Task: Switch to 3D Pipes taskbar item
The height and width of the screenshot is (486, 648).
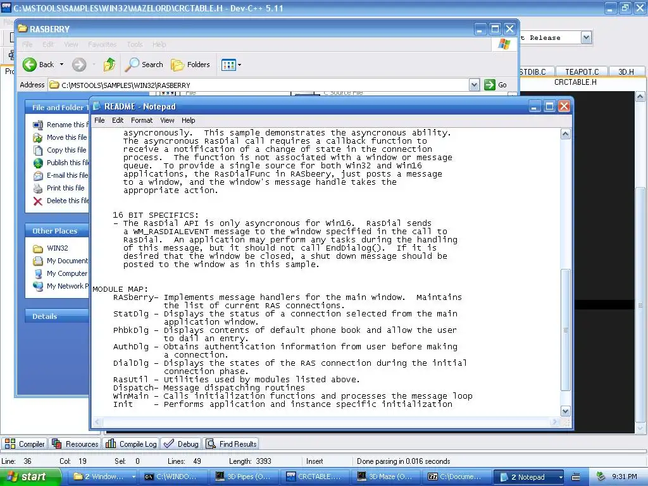Action: (x=244, y=477)
